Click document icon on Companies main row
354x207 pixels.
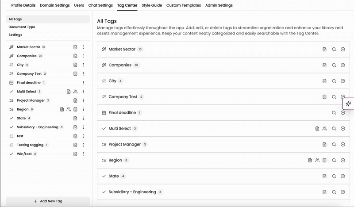tap(324, 65)
